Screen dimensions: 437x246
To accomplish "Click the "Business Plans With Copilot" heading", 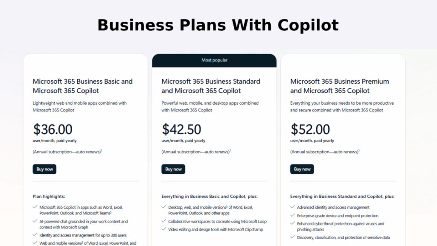I will (218, 25).
